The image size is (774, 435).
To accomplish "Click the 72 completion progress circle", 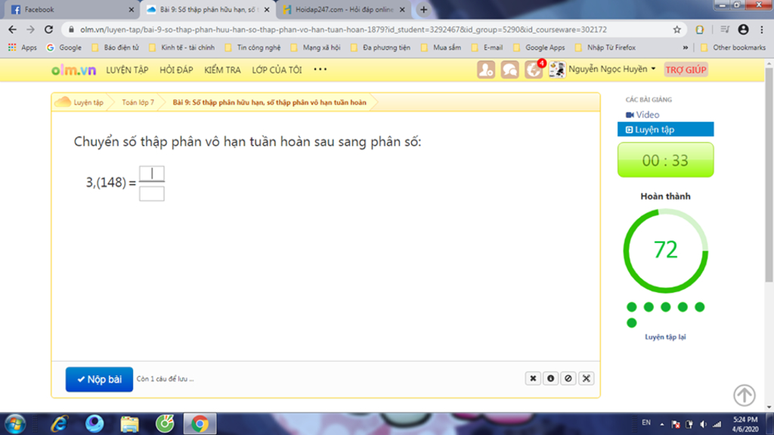I will tap(665, 250).
